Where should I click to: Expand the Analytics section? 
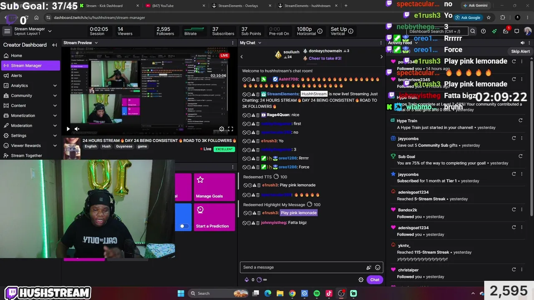55,85
